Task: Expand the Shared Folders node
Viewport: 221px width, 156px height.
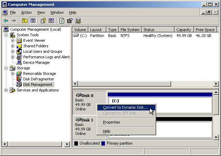Action: click(13, 46)
